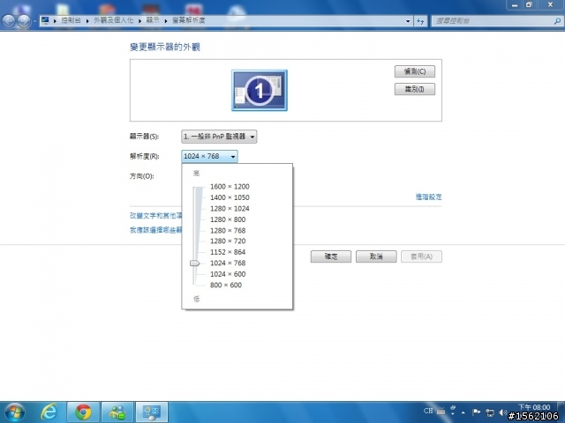Click the network tray icon
The height and width of the screenshot is (423, 565).
tap(490, 412)
